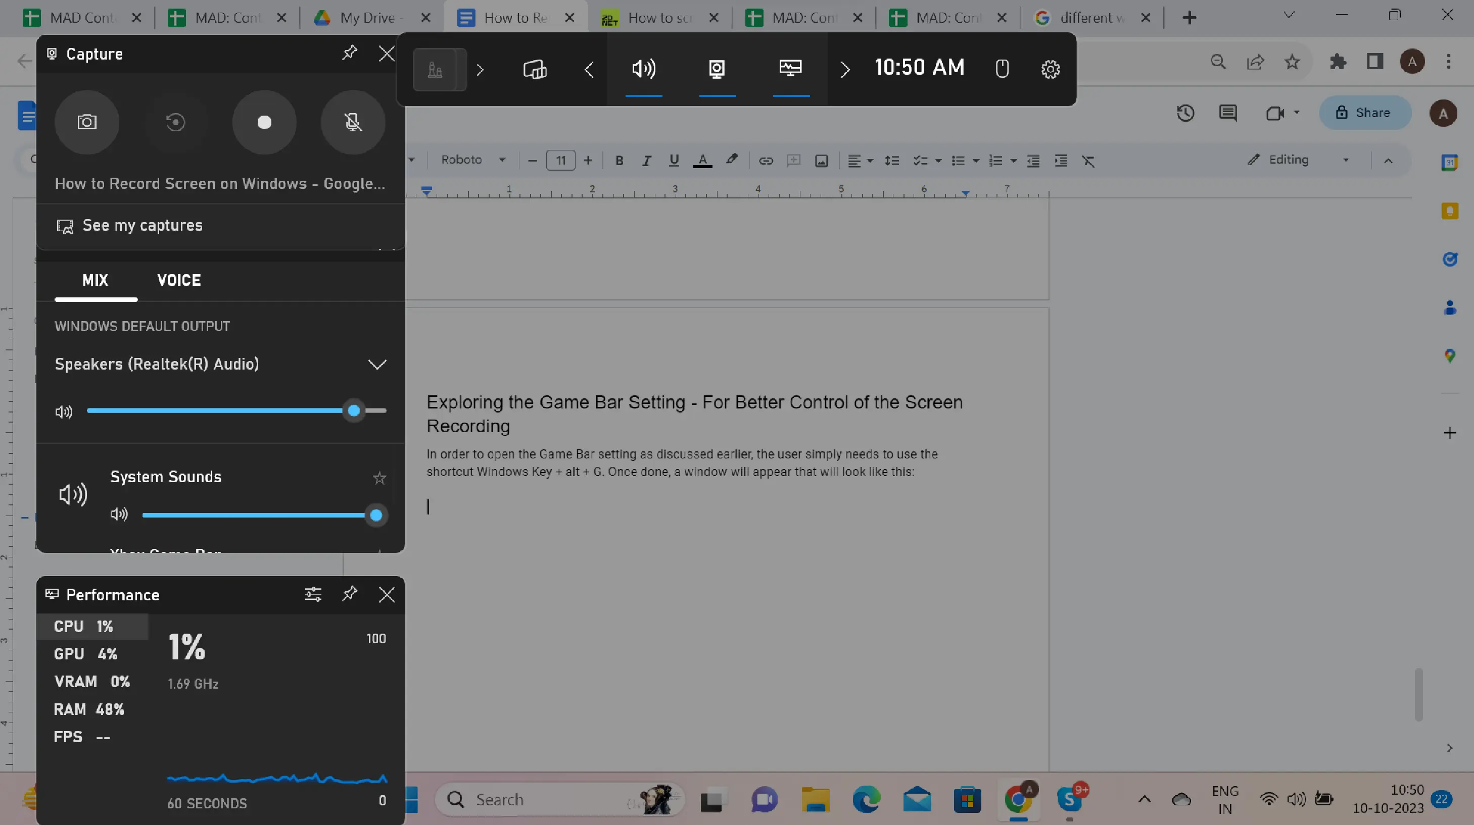The height and width of the screenshot is (825, 1474).
Task: Add a comment from the toolbar
Action: click(794, 161)
